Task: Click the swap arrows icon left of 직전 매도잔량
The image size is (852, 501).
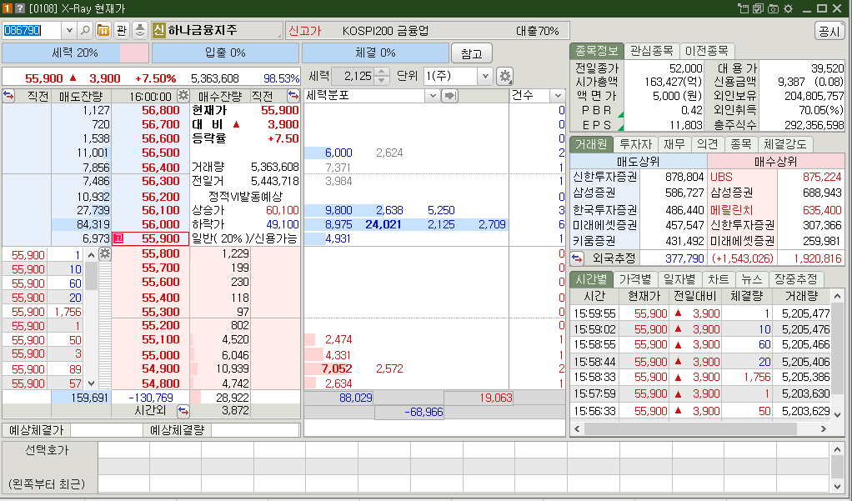Action: pos(8,96)
